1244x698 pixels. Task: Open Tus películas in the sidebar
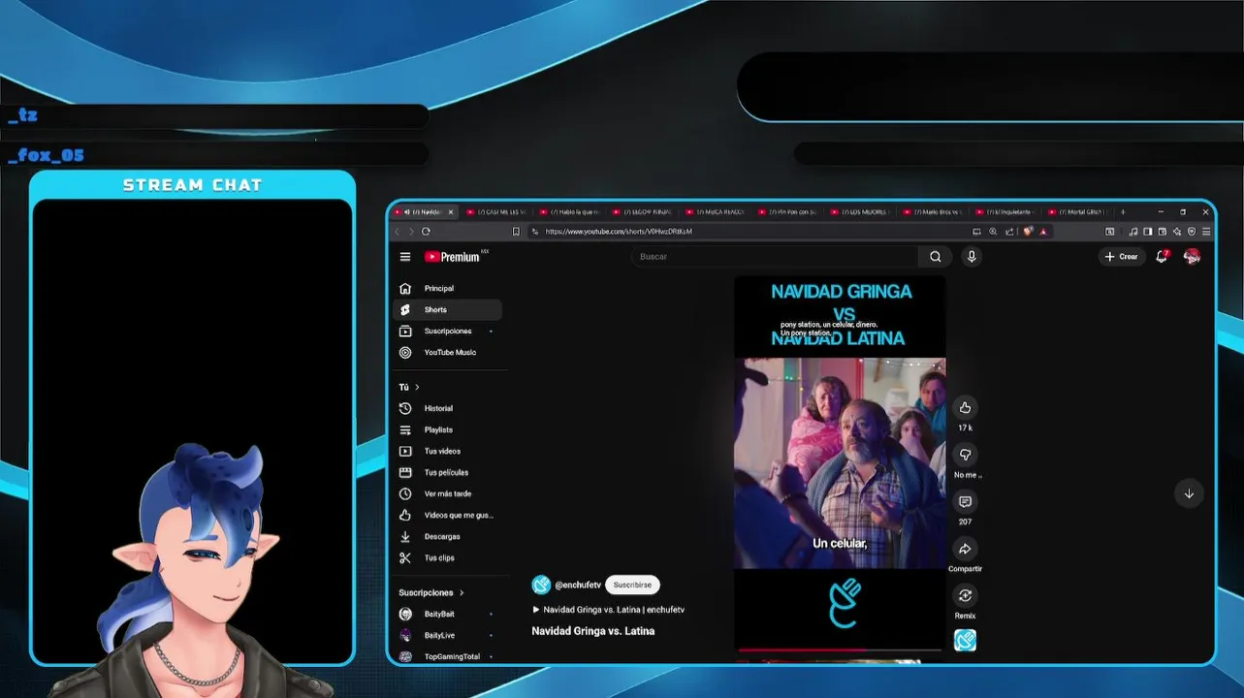point(447,472)
